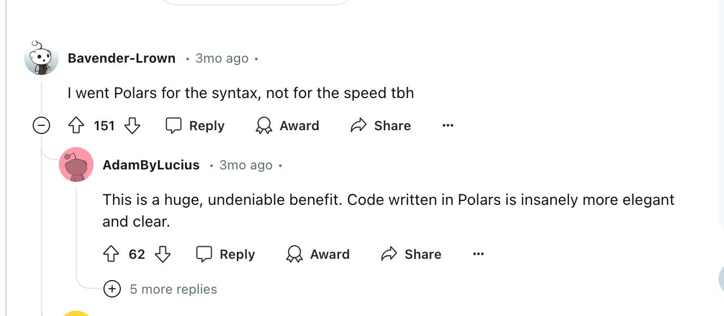Click the 3mo ago timestamp on AdamByLucius's reply

point(246,165)
